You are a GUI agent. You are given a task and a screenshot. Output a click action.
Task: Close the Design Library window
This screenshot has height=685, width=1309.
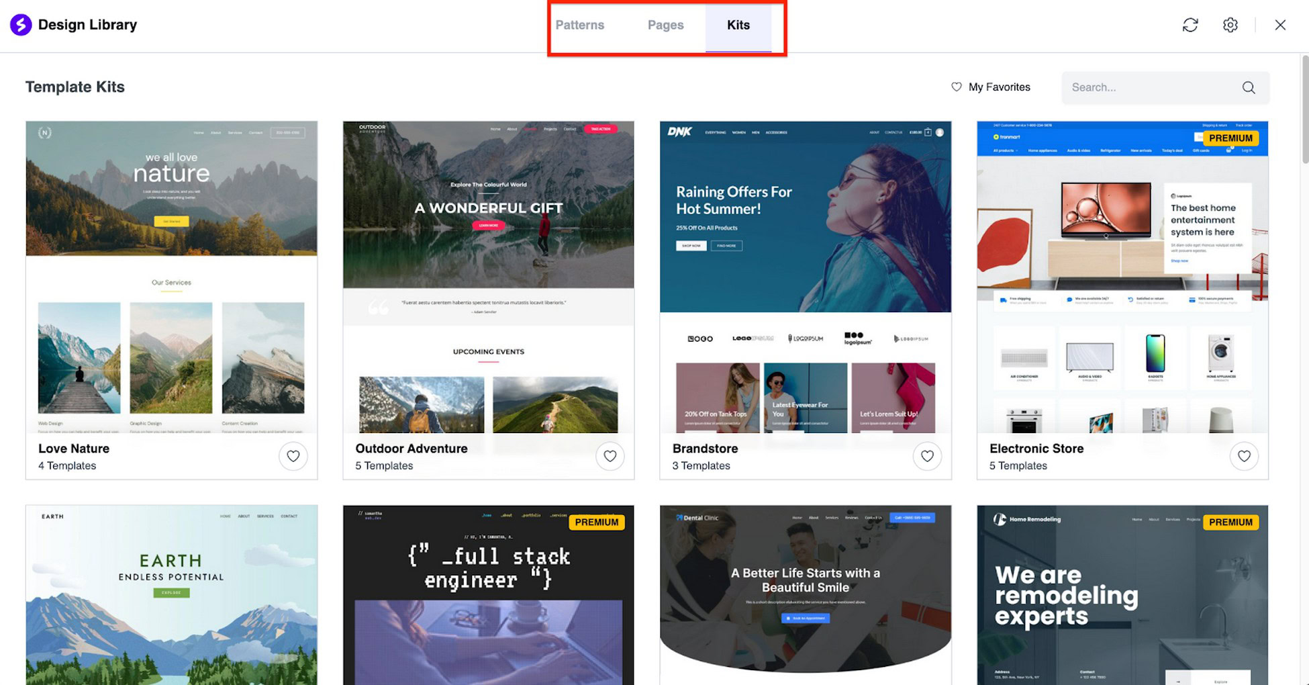pos(1280,25)
